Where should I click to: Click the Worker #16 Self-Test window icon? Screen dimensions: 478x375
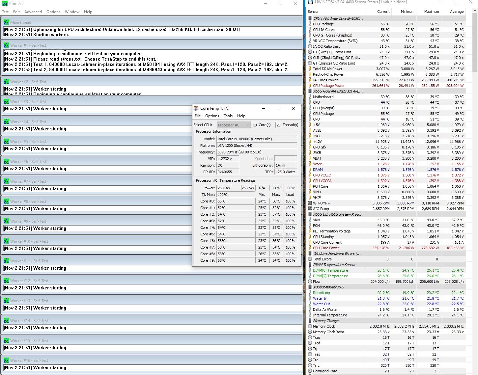pos(6,361)
